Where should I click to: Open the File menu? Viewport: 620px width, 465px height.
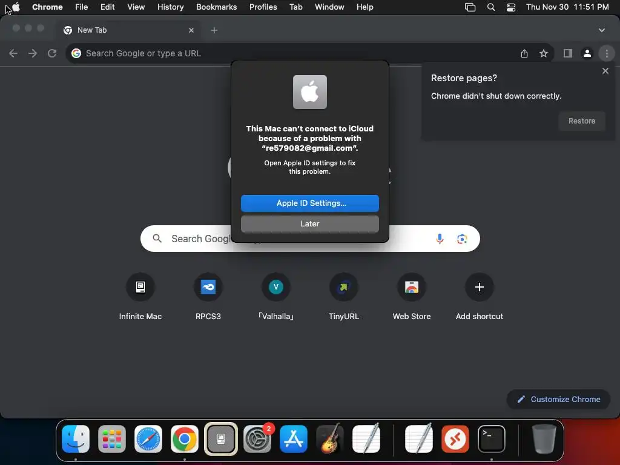tap(82, 7)
